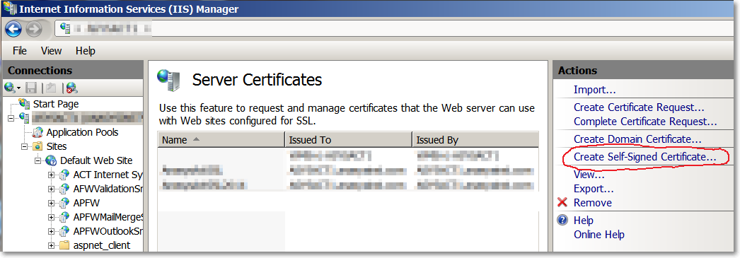This screenshot has height=258, width=740.
Task: Click the Forward navigation arrow
Action: [x=34, y=30]
